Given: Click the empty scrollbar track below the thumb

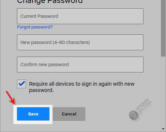Looking at the screenshot, I should (163, 92).
